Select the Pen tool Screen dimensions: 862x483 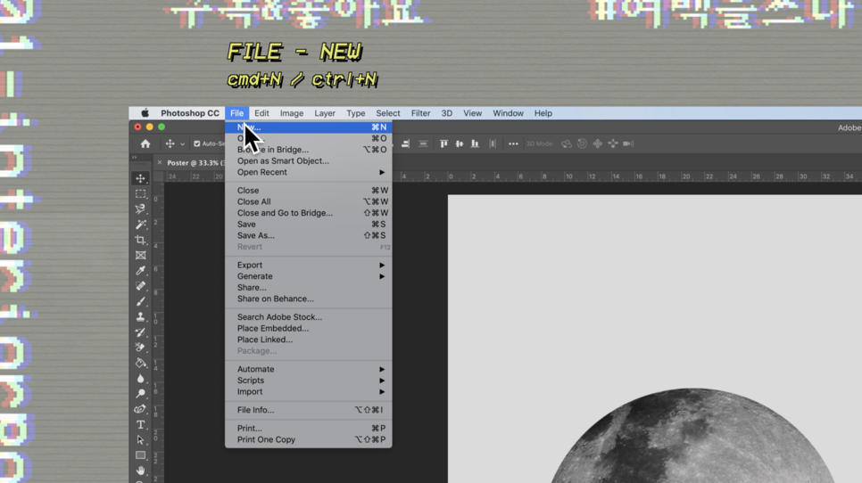coord(140,409)
